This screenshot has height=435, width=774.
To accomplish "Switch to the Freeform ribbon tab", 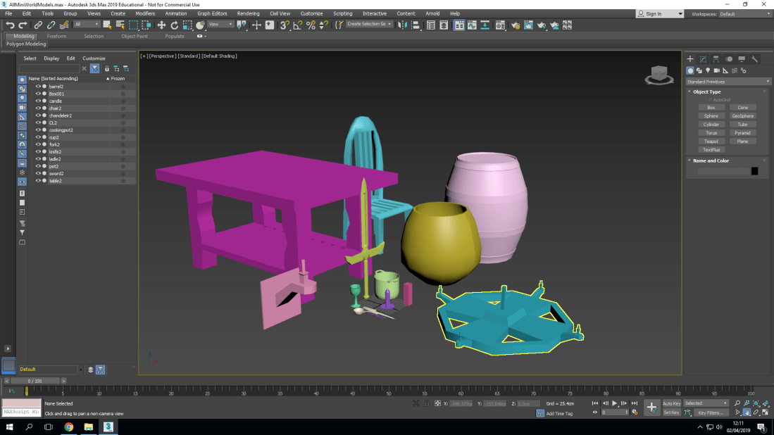I will tap(58, 36).
